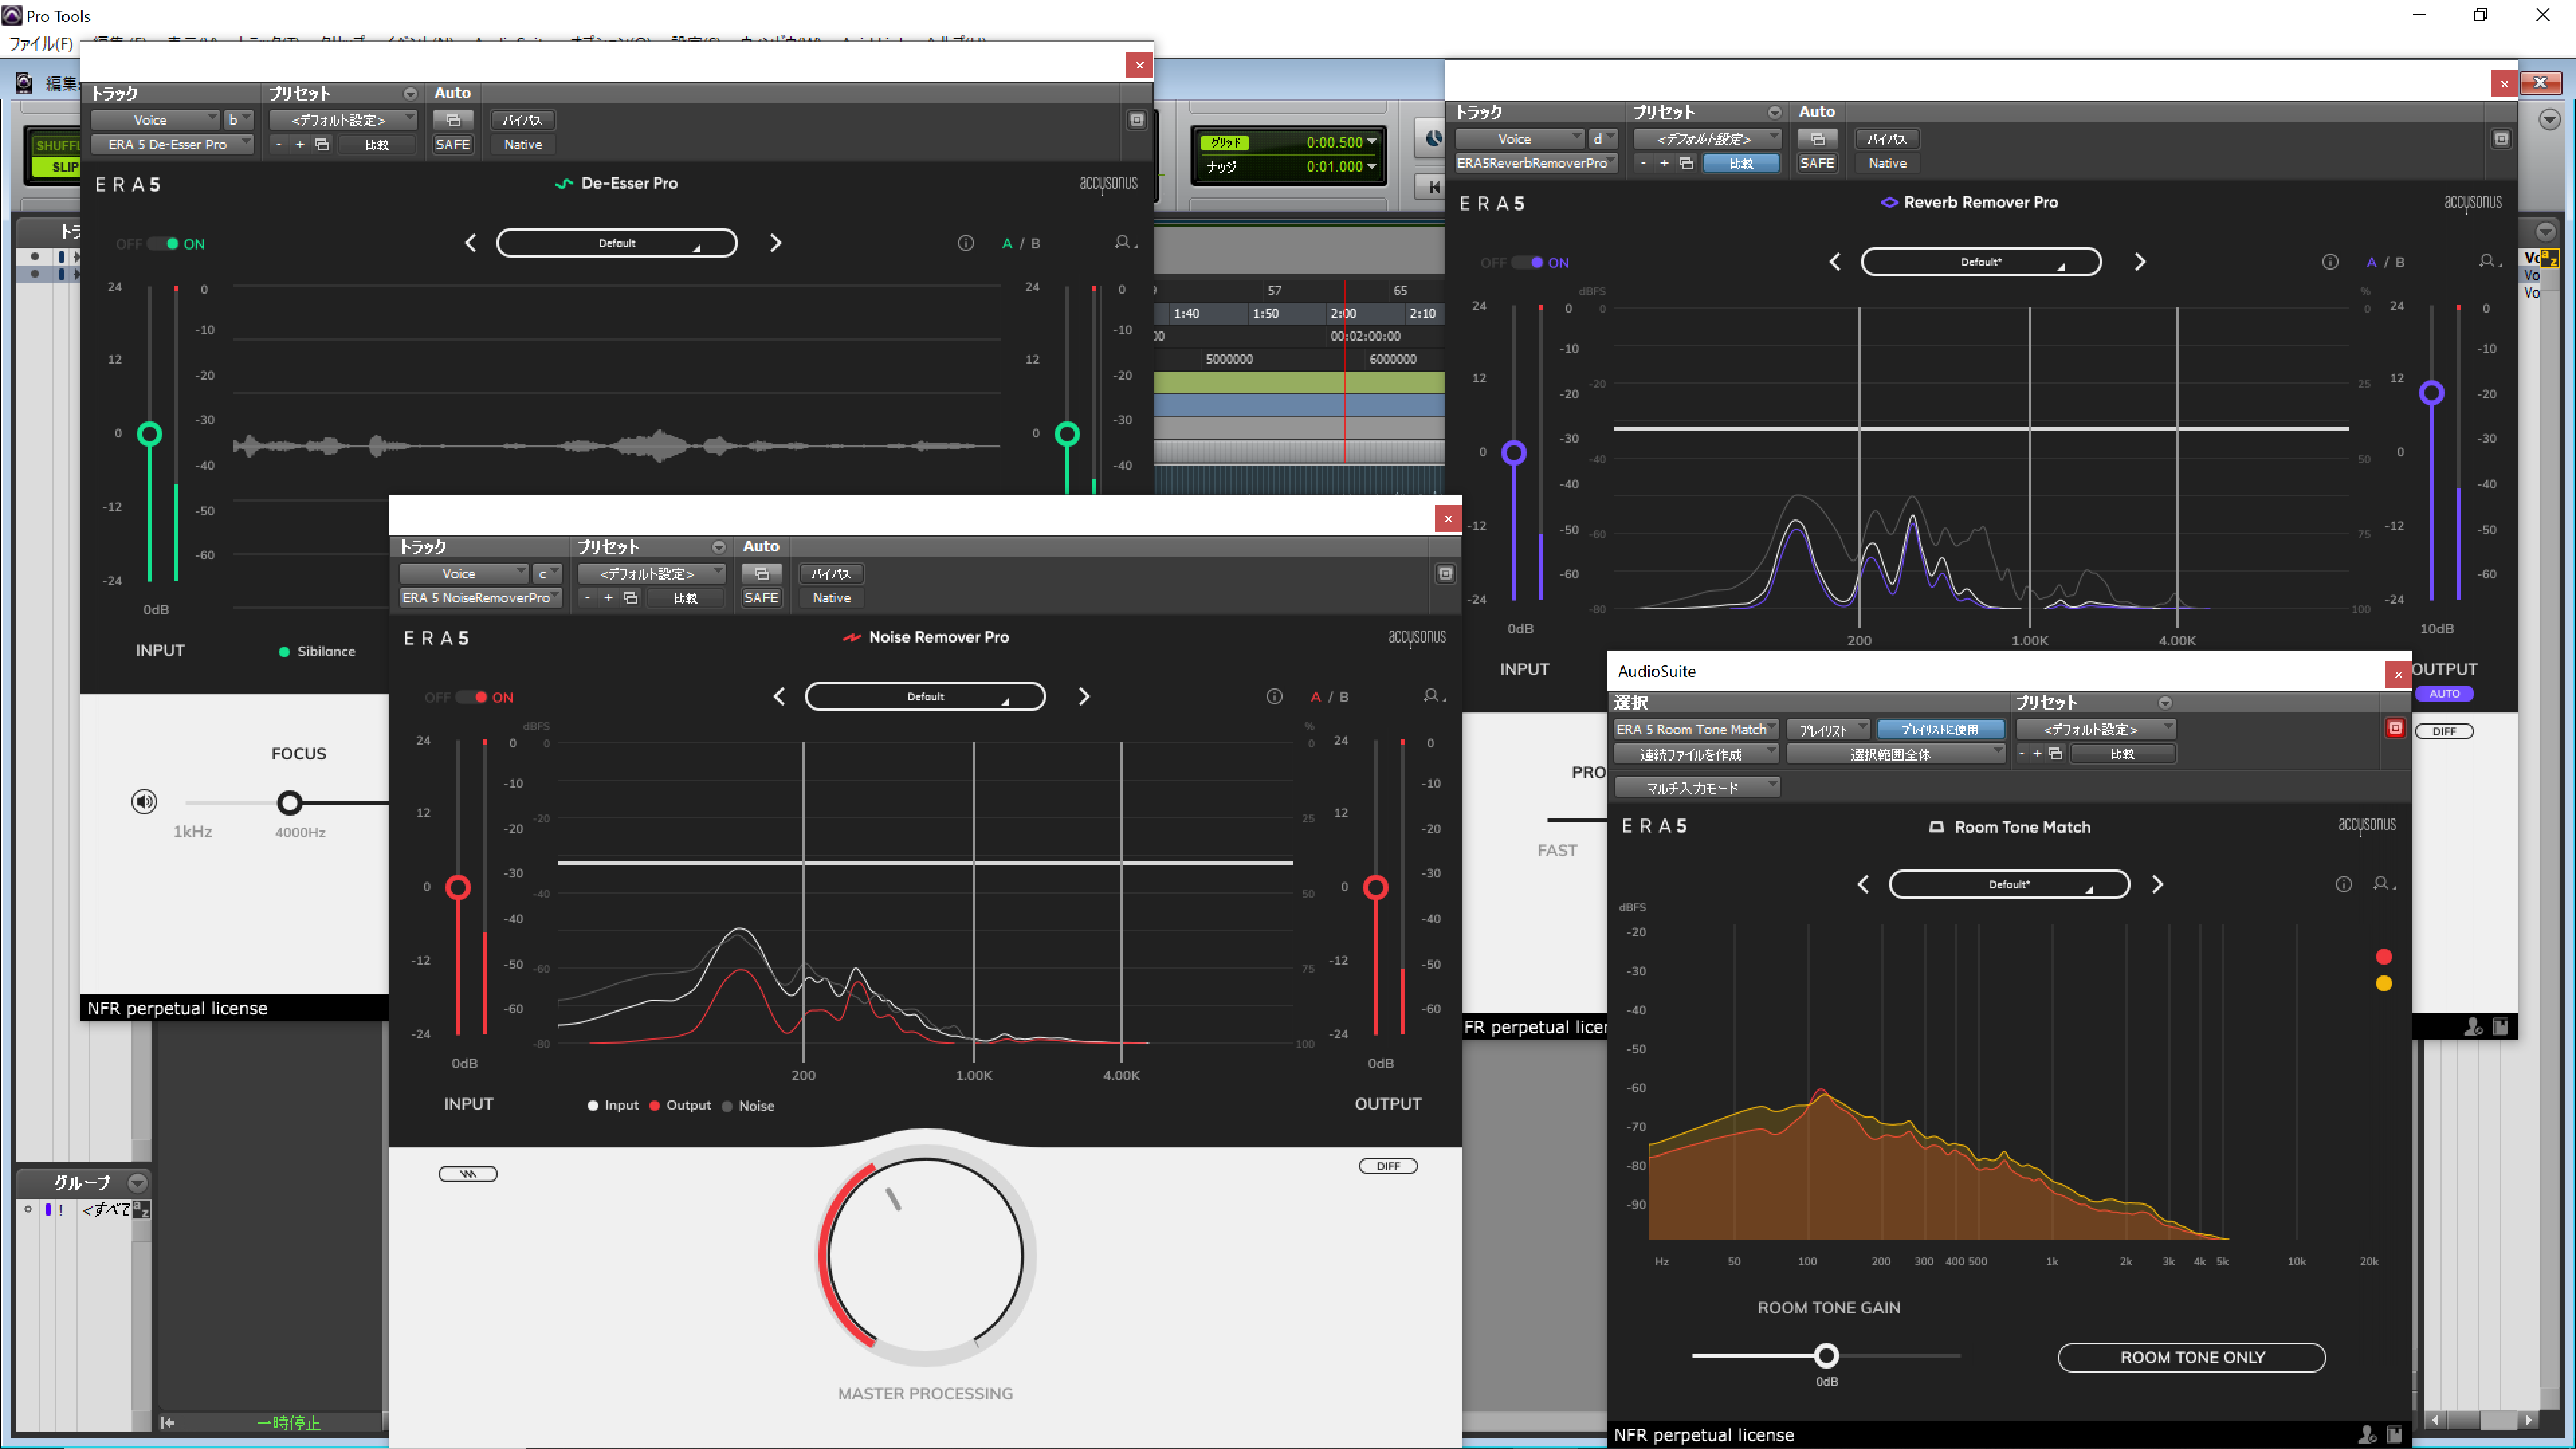Open Default preset dropdown in De-Esser Pro
Viewport: 2576px width, 1449px height.
click(x=617, y=243)
